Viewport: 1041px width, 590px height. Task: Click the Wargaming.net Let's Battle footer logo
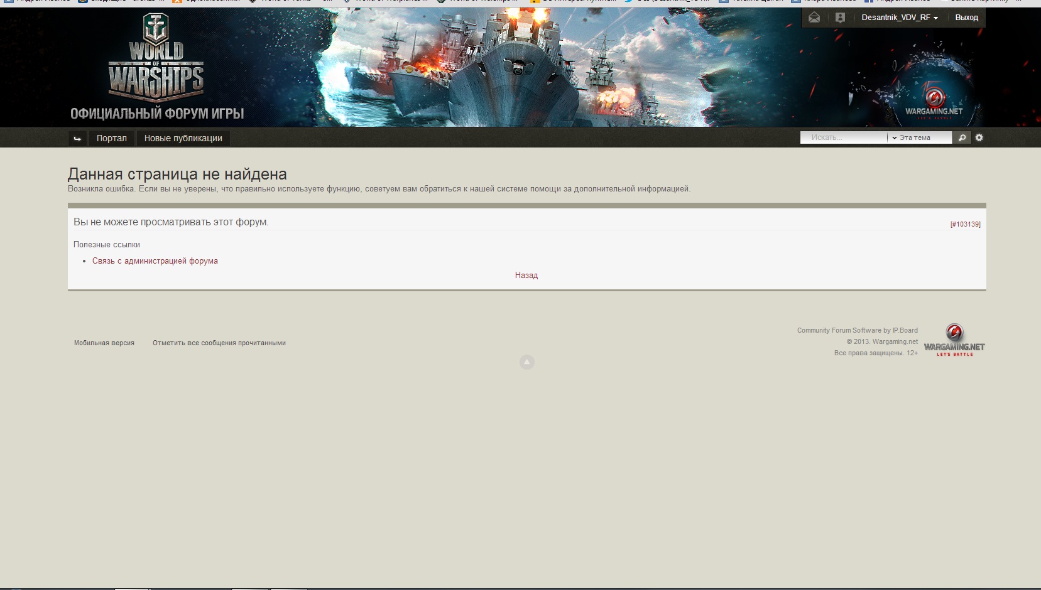pos(954,340)
